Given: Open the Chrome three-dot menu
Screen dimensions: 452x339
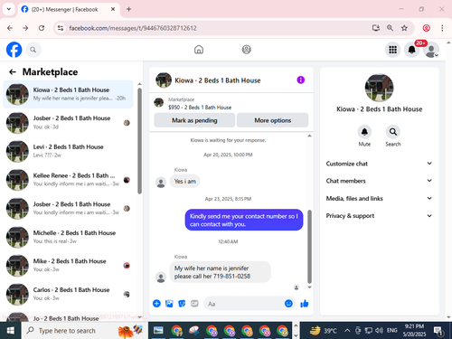Looking at the screenshot, I should tap(442, 28).
